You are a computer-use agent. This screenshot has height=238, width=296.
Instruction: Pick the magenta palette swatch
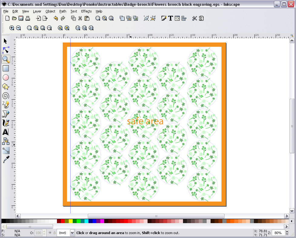[102, 221]
